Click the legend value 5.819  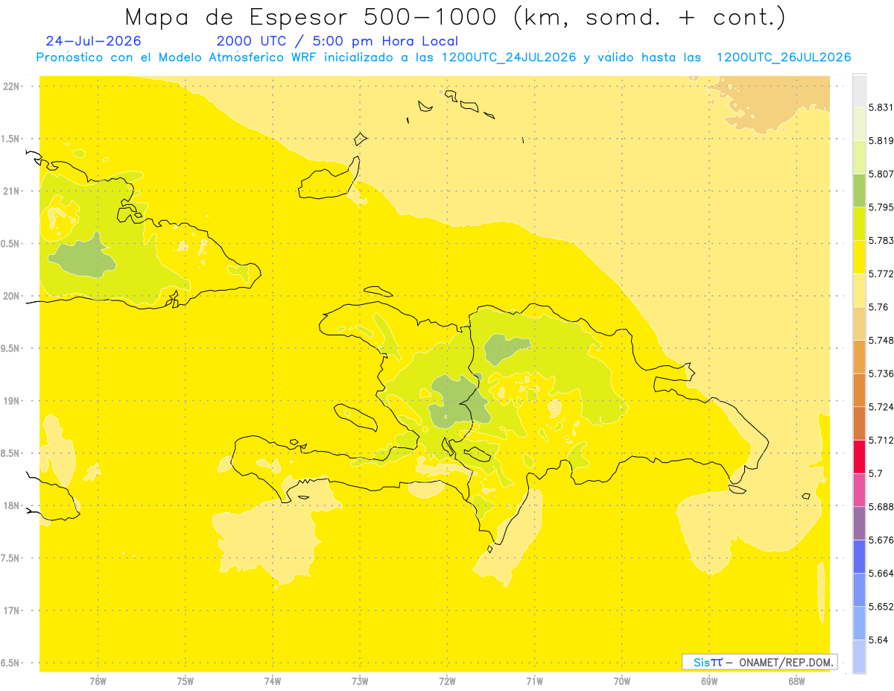881,141
